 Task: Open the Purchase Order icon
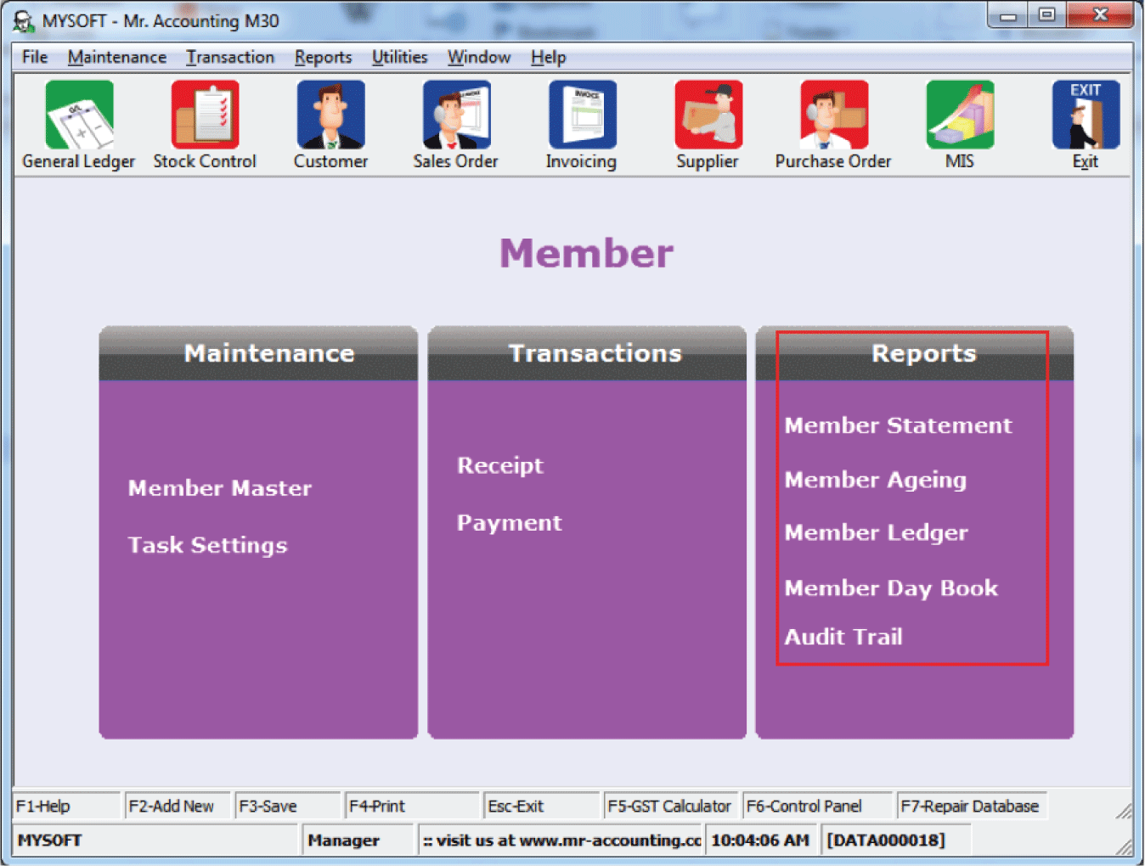point(834,115)
